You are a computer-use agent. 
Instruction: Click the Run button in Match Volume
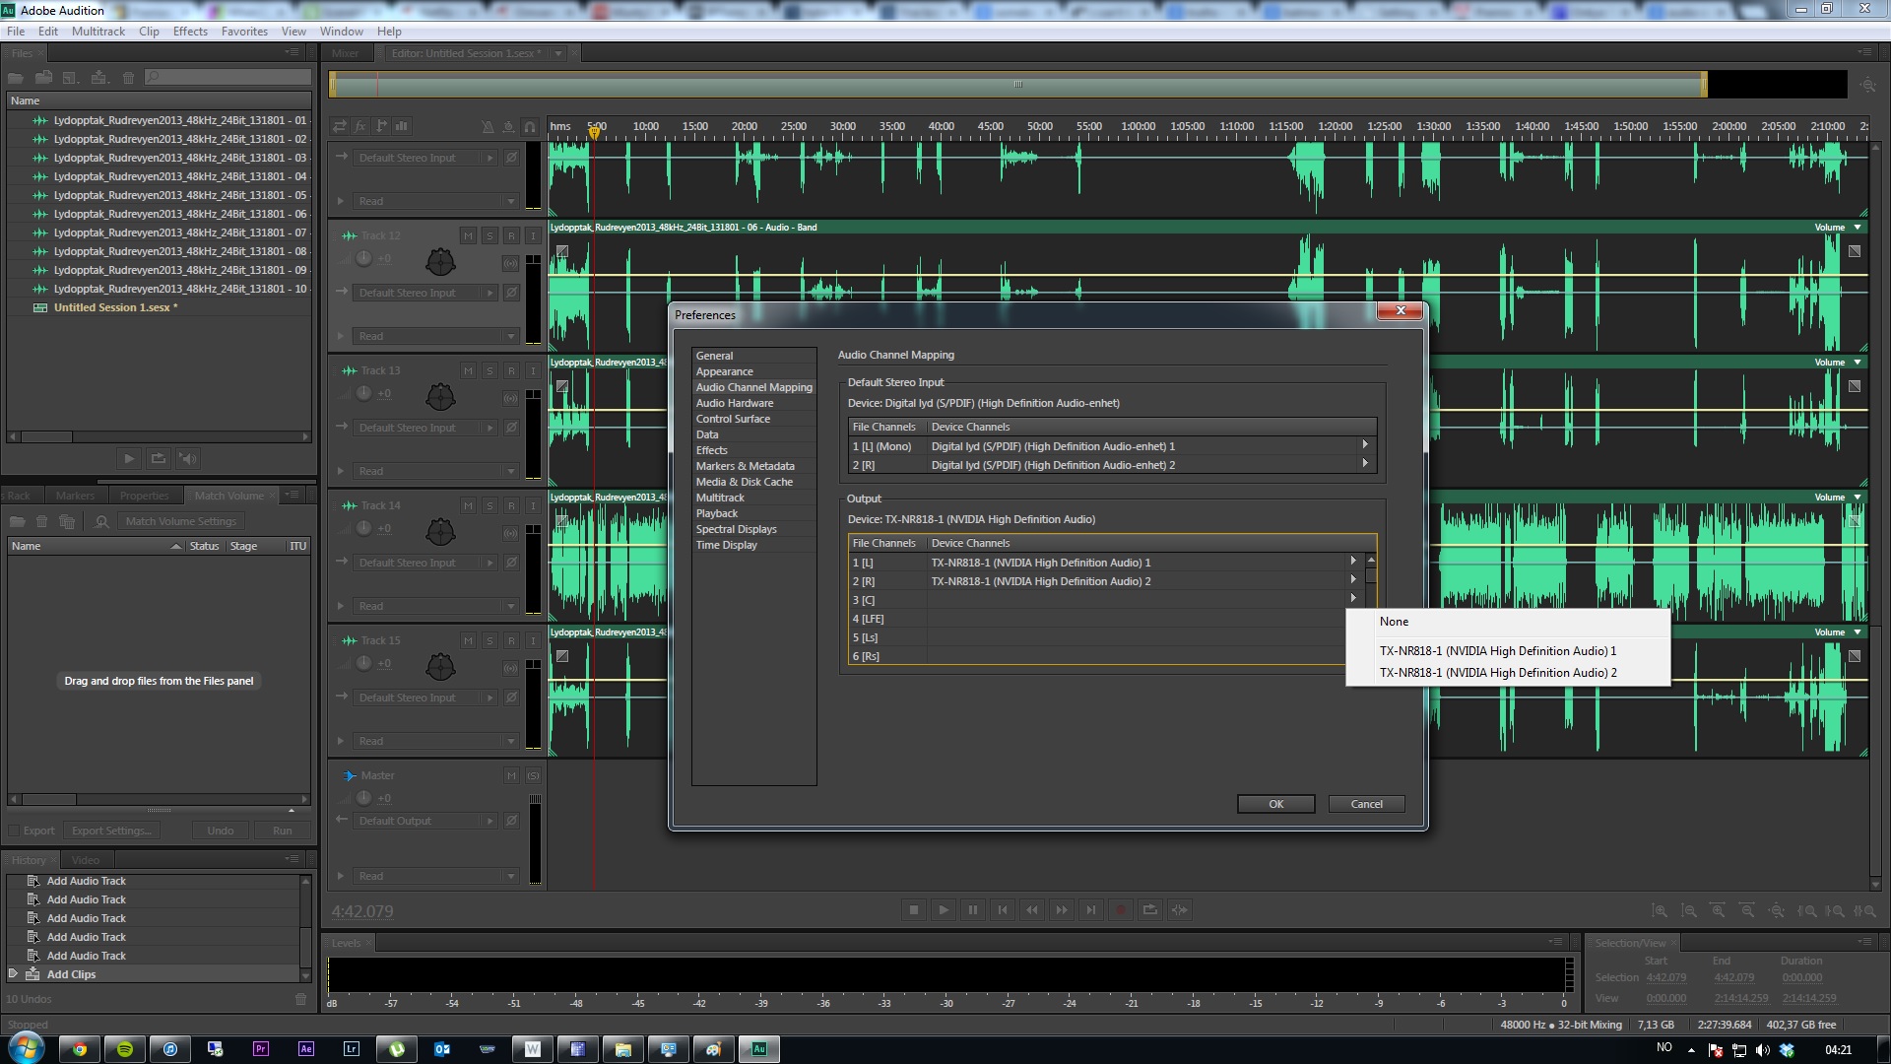click(282, 831)
